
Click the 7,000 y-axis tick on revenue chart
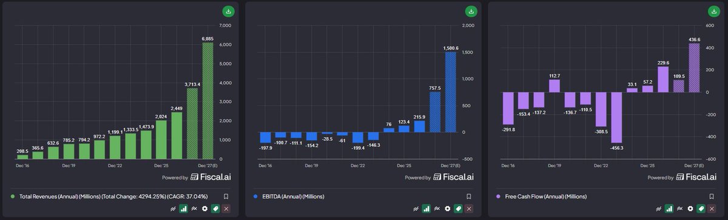(x=226, y=25)
